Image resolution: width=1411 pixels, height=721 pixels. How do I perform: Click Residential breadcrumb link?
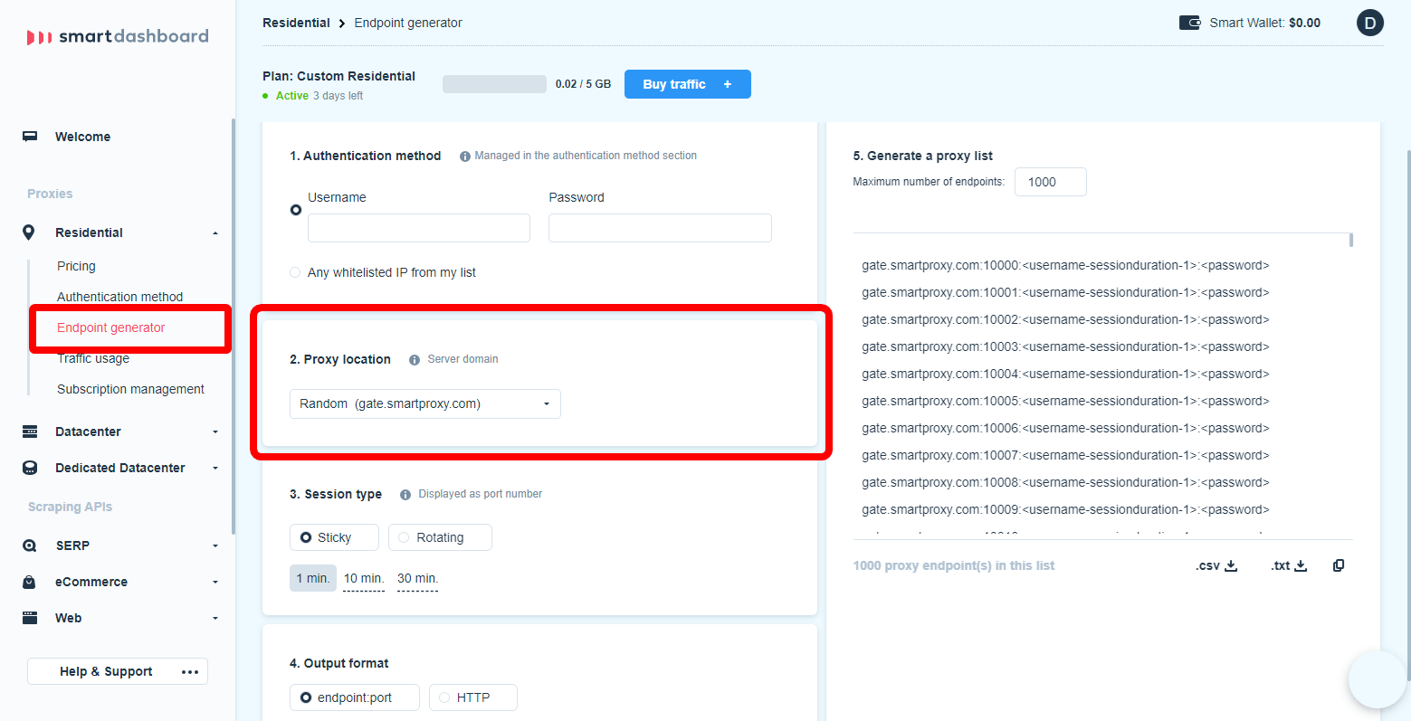tap(296, 23)
